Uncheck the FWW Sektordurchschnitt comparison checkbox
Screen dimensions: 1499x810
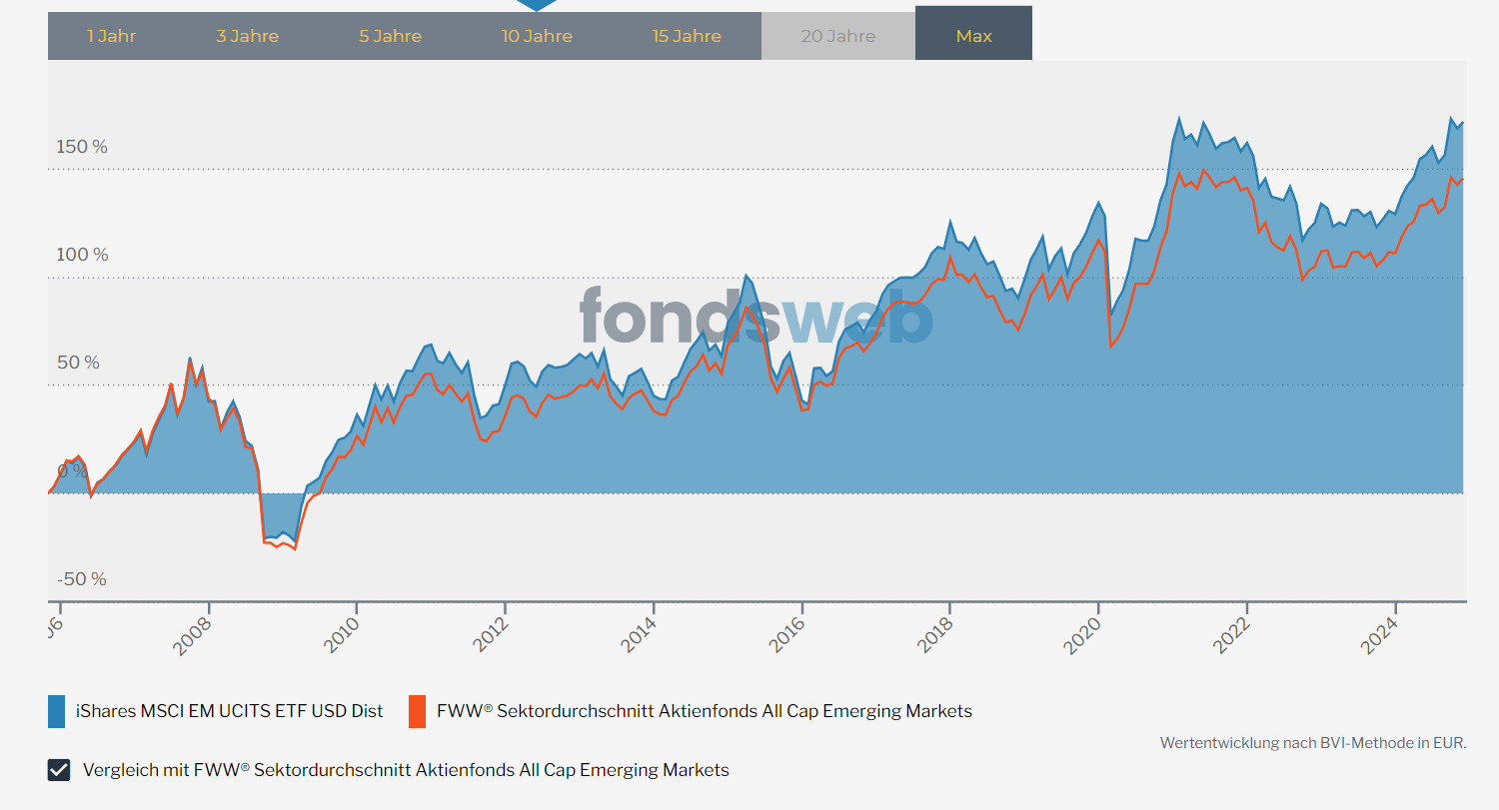tap(59, 770)
